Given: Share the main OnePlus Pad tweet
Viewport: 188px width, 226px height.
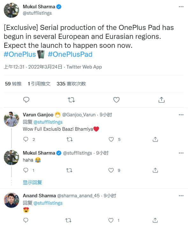Looking at the screenshot, I should pos(162,100).
